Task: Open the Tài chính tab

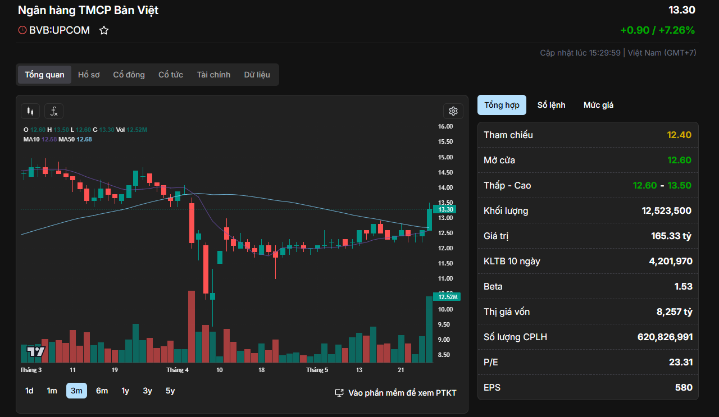Action: pyautogui.click(x=213, y=75)
